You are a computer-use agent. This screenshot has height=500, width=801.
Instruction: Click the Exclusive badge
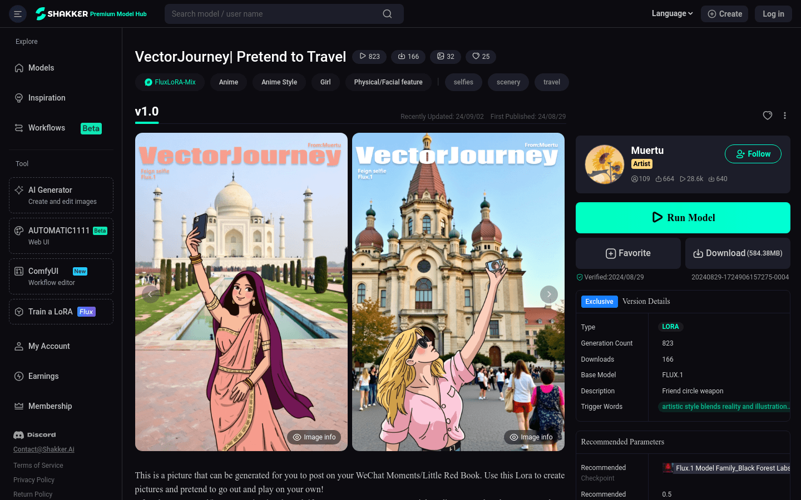pos(599,302)
